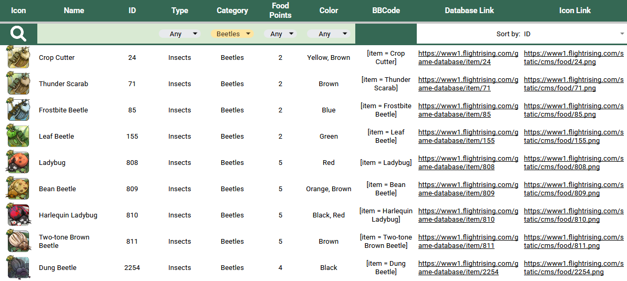Screen dimensions: 627x281
Task: Open the Category filter set to Beetles
Action: pyautogui.click(x=232, y=34)
